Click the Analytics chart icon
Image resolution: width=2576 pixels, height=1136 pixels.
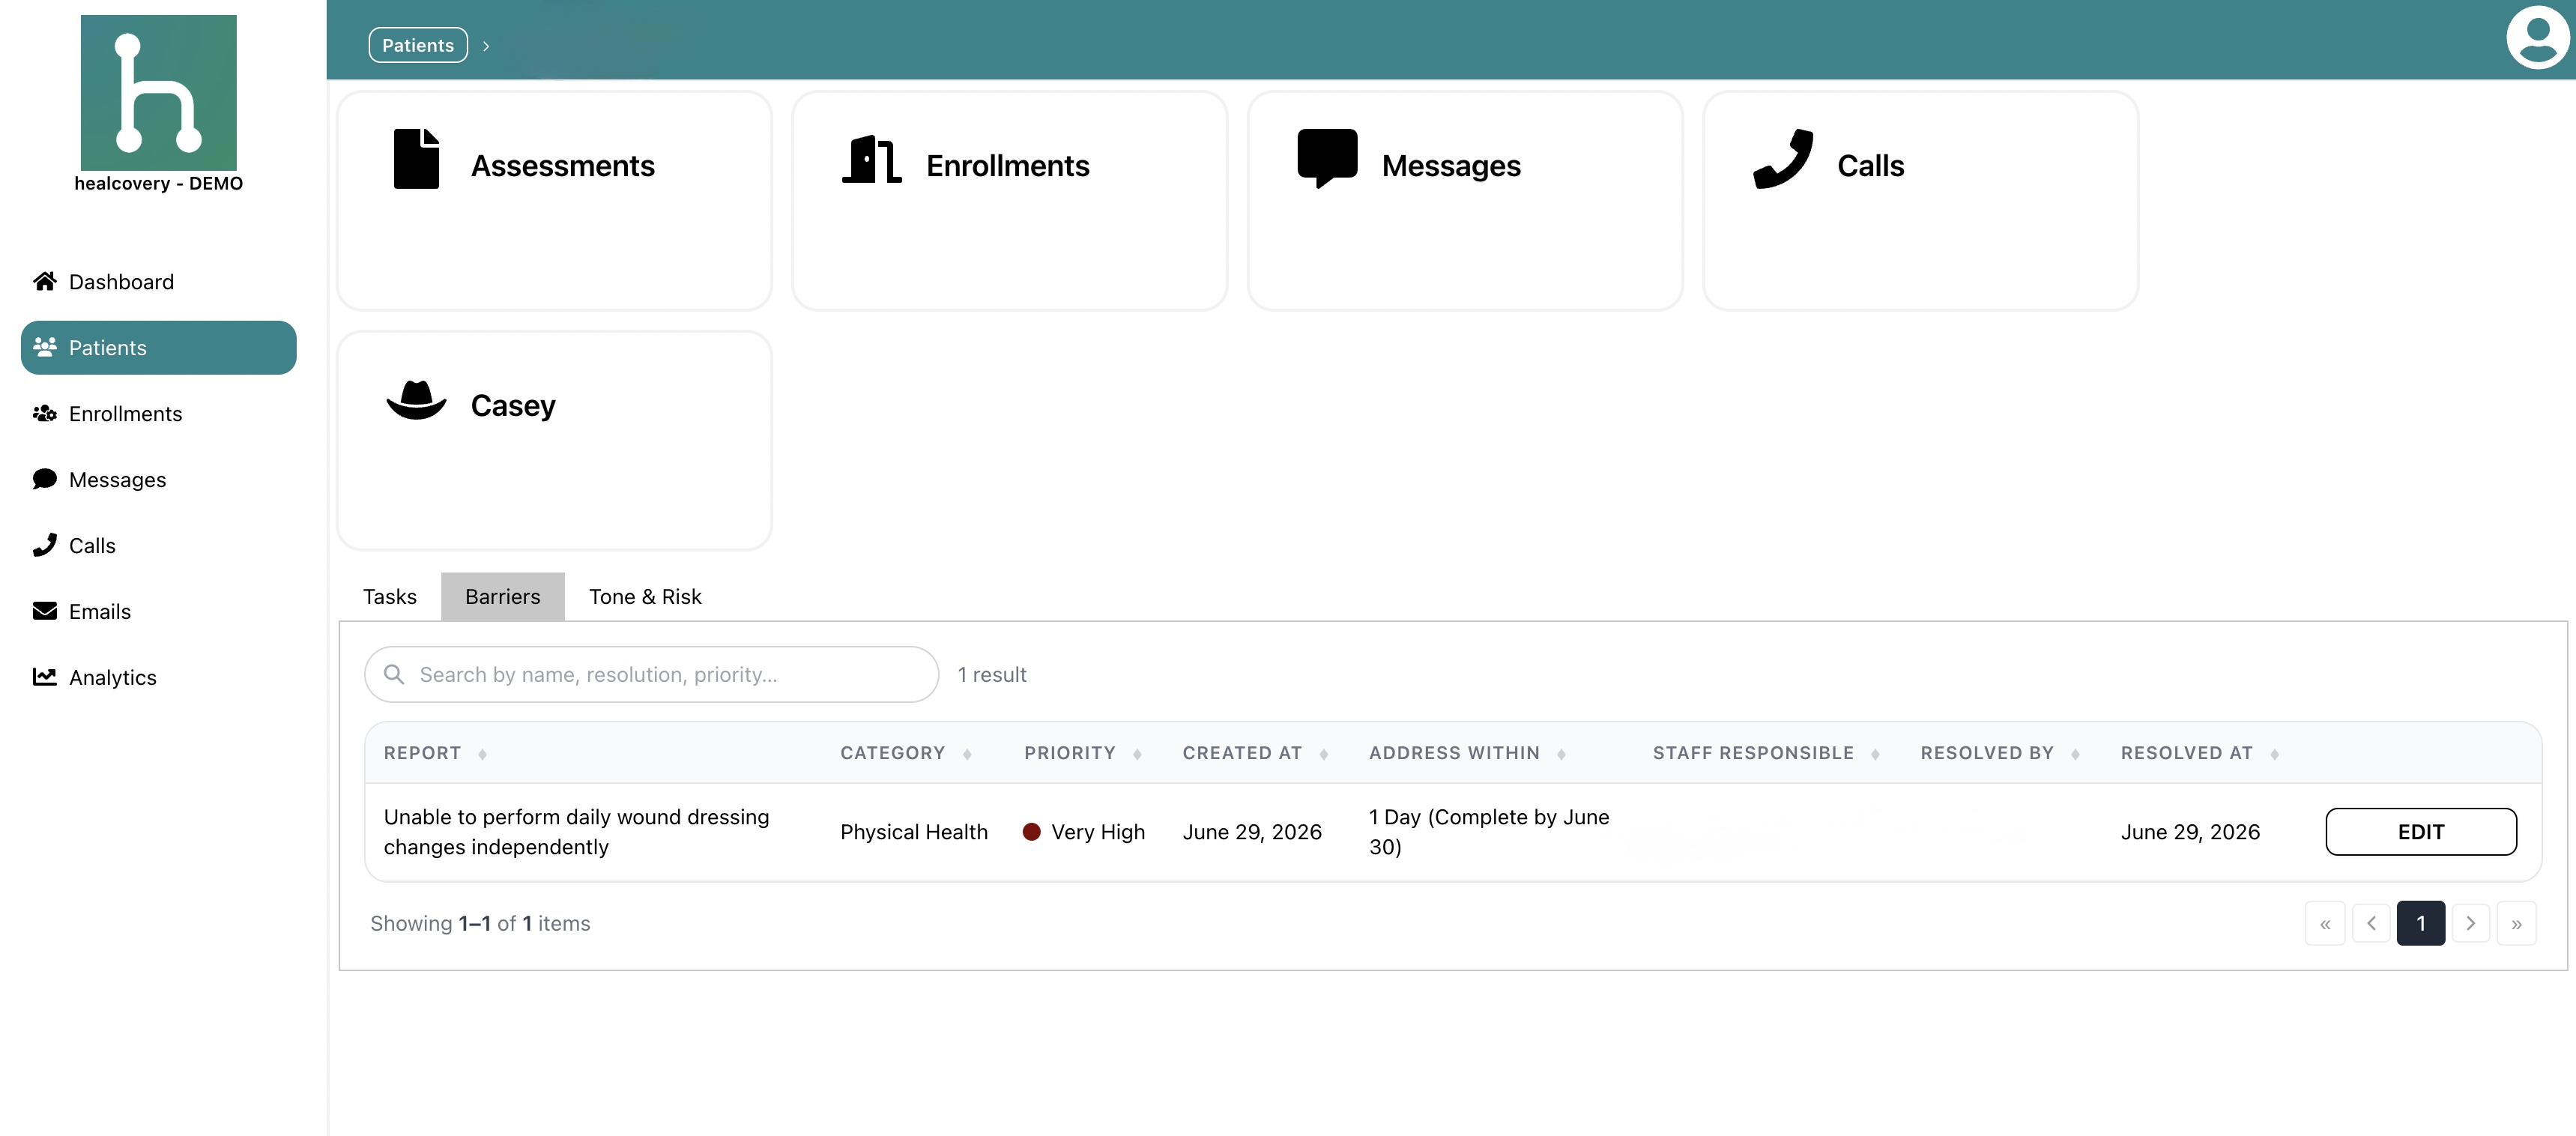pos(44,677)
